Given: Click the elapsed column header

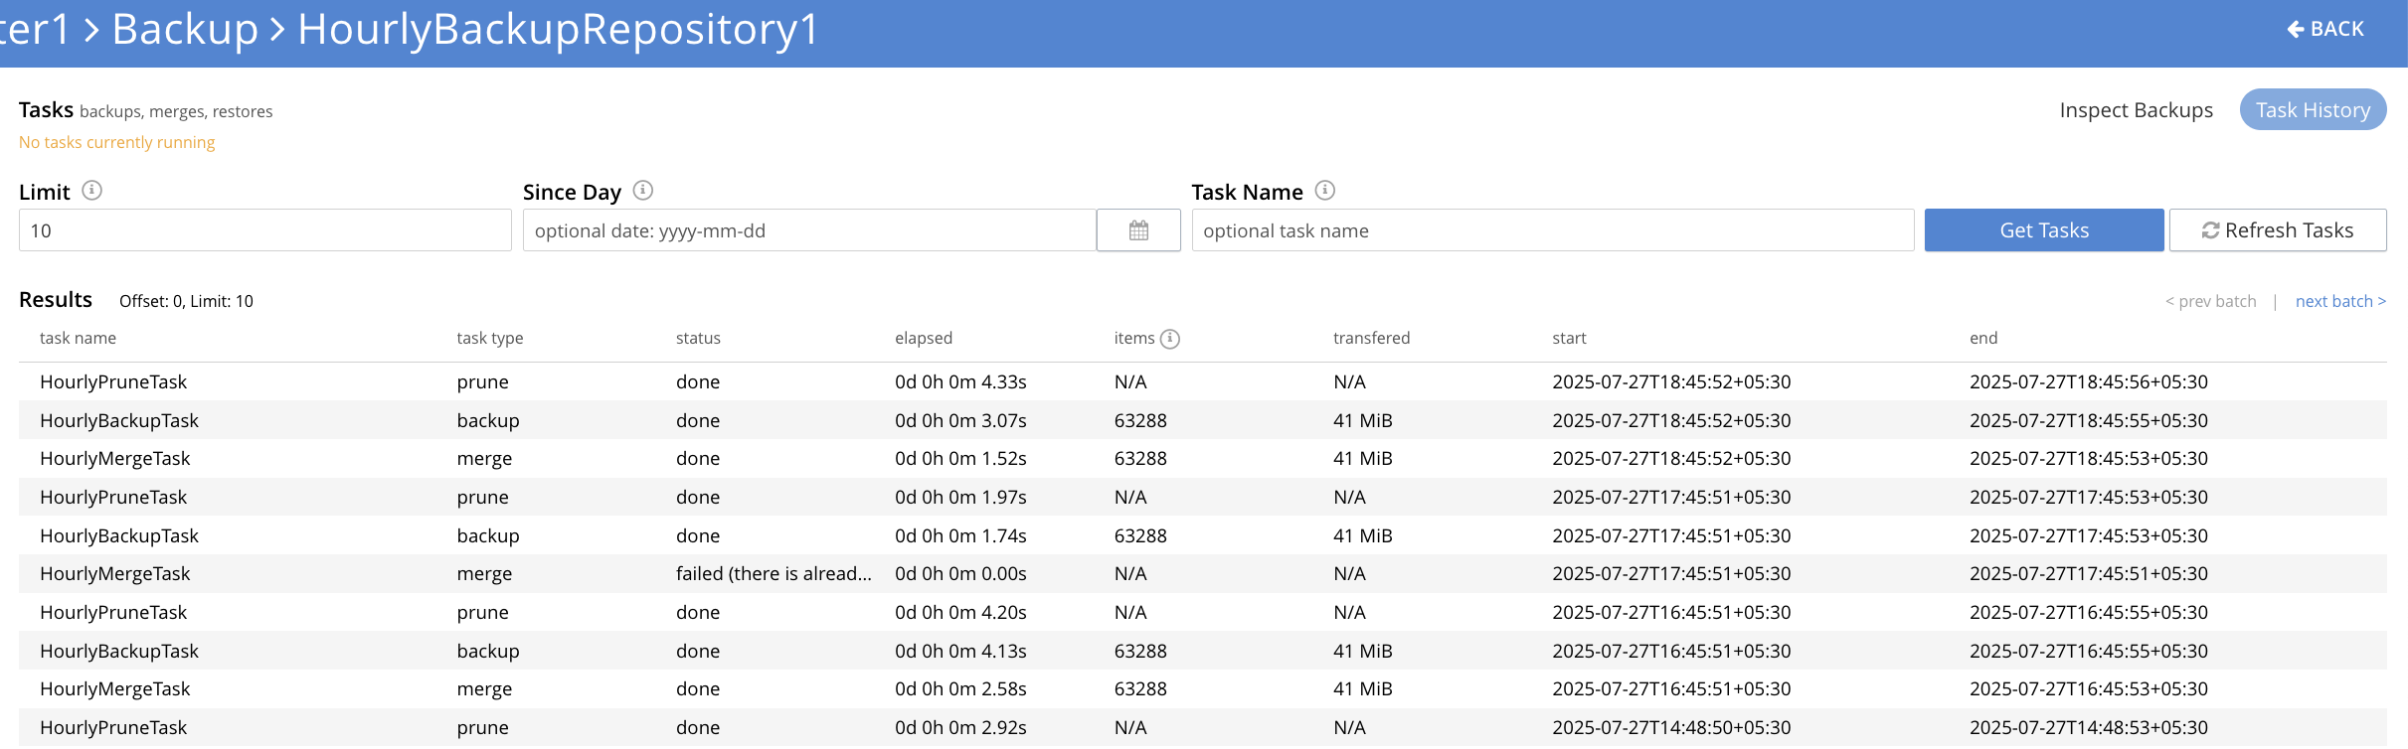Looking at the screenshot, I should (x=924, y=339).
